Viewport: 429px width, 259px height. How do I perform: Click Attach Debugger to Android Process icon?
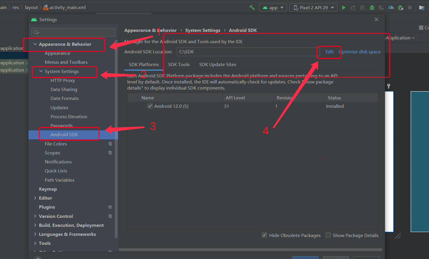[401, 8]
